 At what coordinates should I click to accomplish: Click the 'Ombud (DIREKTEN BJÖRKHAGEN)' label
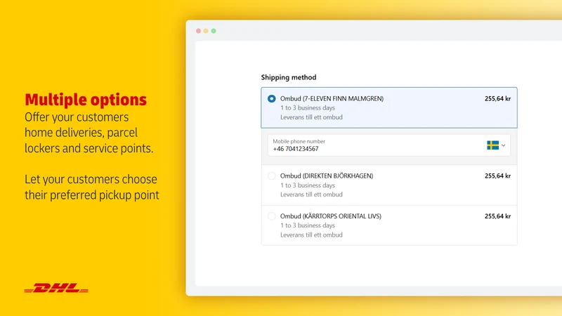point(327,176)
